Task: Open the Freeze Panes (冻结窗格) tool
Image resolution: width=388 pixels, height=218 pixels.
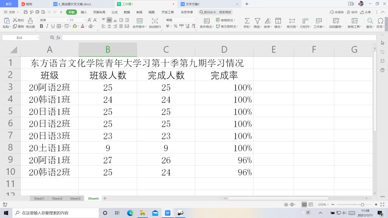Action: coord(336,20)
